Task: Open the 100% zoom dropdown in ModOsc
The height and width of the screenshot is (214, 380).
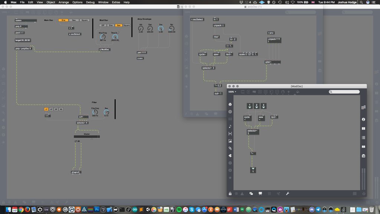Action: (232, 92)
